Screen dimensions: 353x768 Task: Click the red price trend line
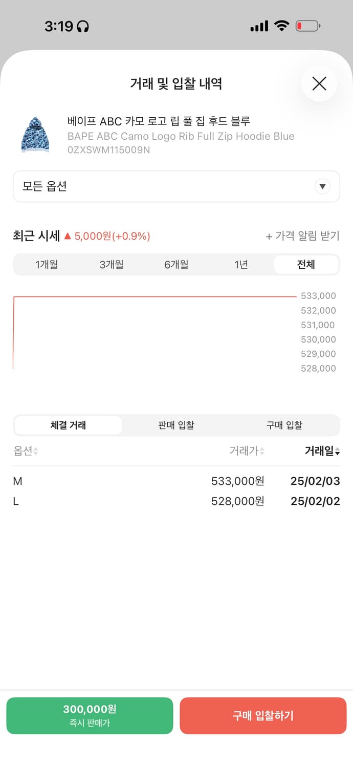click(153, 293)
